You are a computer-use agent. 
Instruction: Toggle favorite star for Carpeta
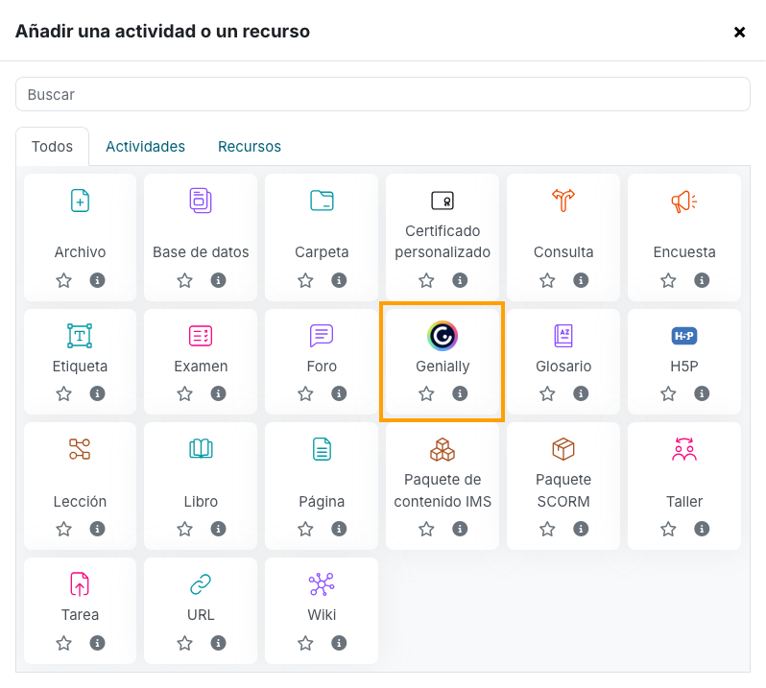(x=305, y=280)
